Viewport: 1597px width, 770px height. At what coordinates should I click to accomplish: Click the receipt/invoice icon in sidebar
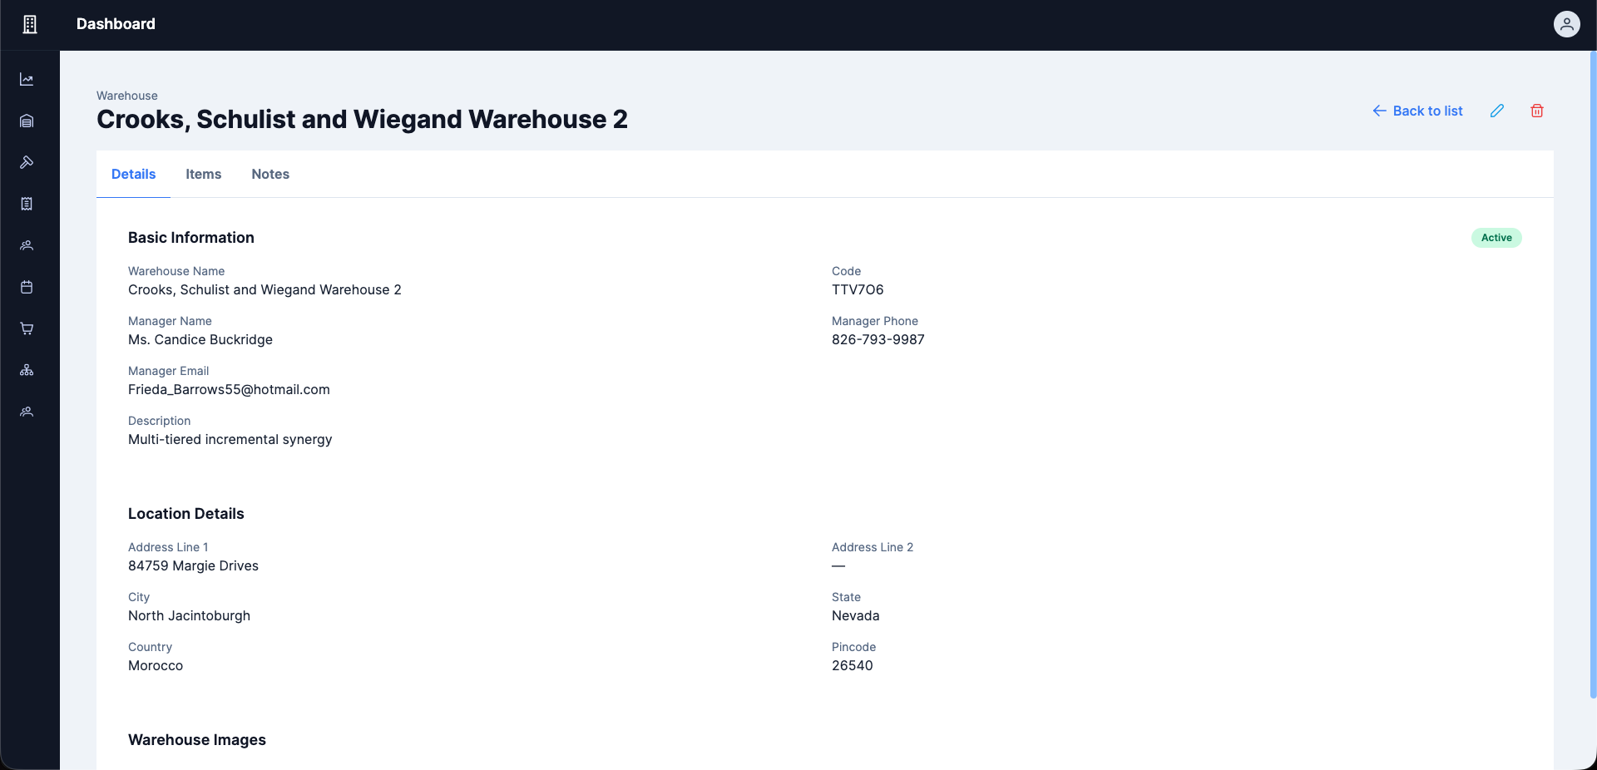tap(27, 204)
